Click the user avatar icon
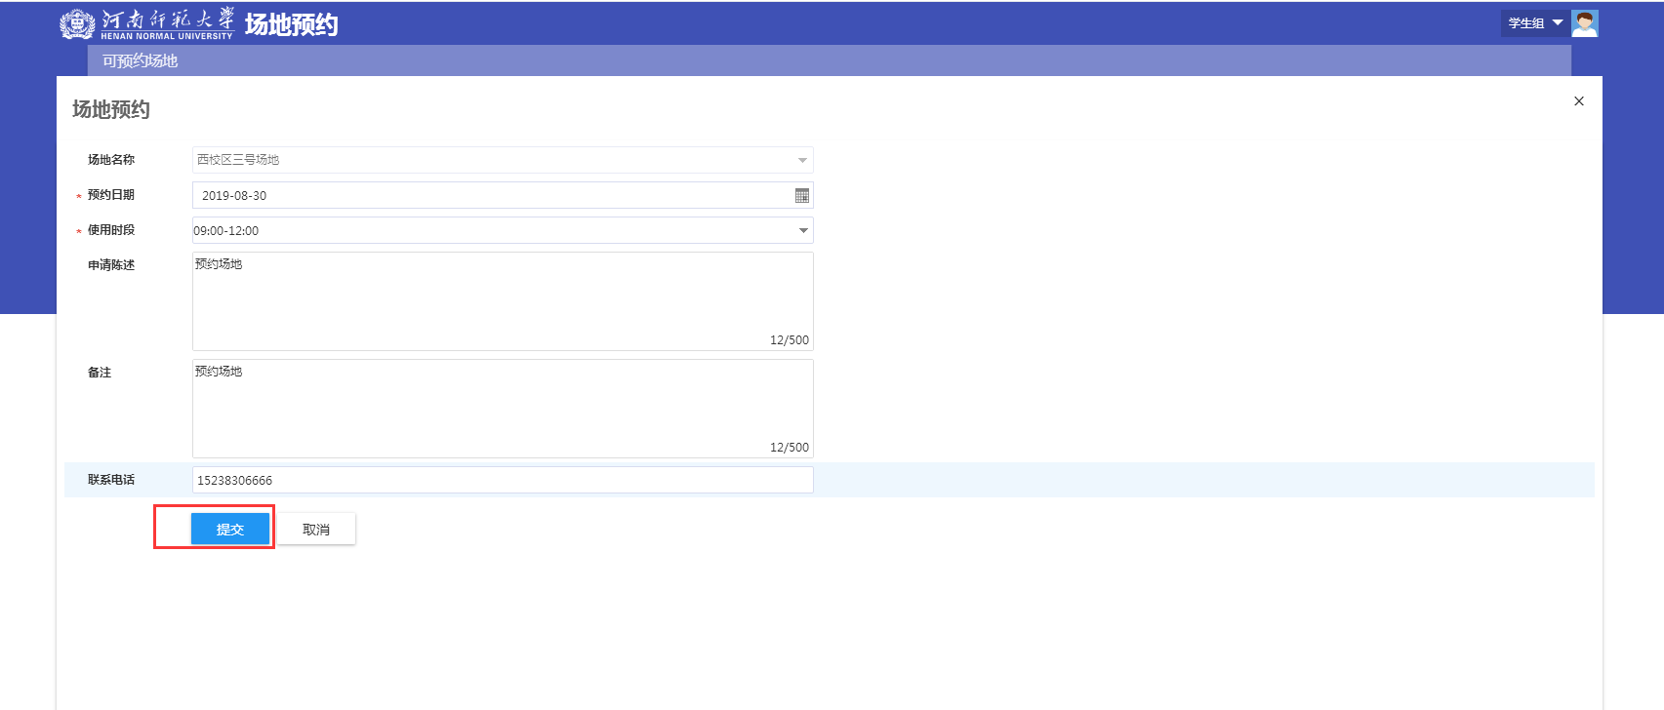This screenshot has height=710, width=1664. pyautogui.click(x=1585, y=23)
